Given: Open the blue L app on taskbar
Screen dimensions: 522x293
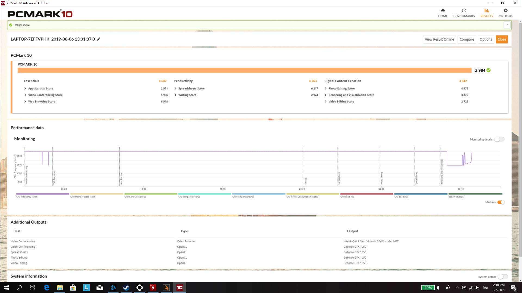Looking at the screenshot, I should pos(86,288).
